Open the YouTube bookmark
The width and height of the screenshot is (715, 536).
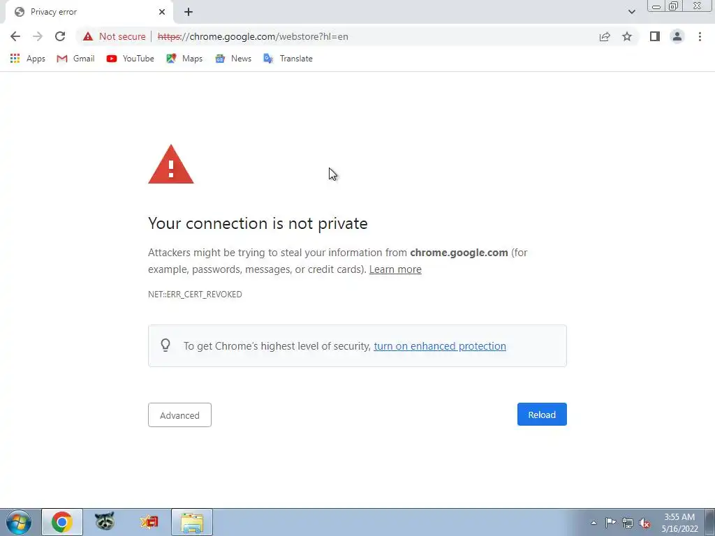[x=130, y=59]
